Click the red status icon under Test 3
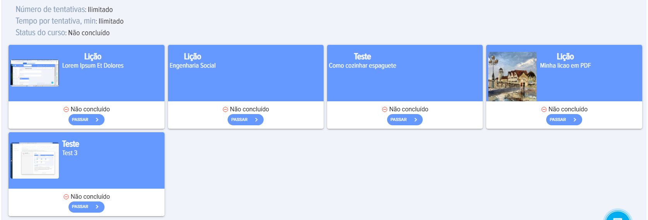The height and width of the screenshot is (220, 648). click(x=66, y=197)
